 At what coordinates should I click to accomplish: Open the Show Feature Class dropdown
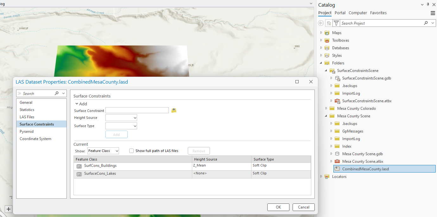[103, 151]
